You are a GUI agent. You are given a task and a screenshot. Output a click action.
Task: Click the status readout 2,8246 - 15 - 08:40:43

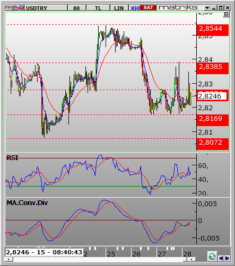[44, 252]
